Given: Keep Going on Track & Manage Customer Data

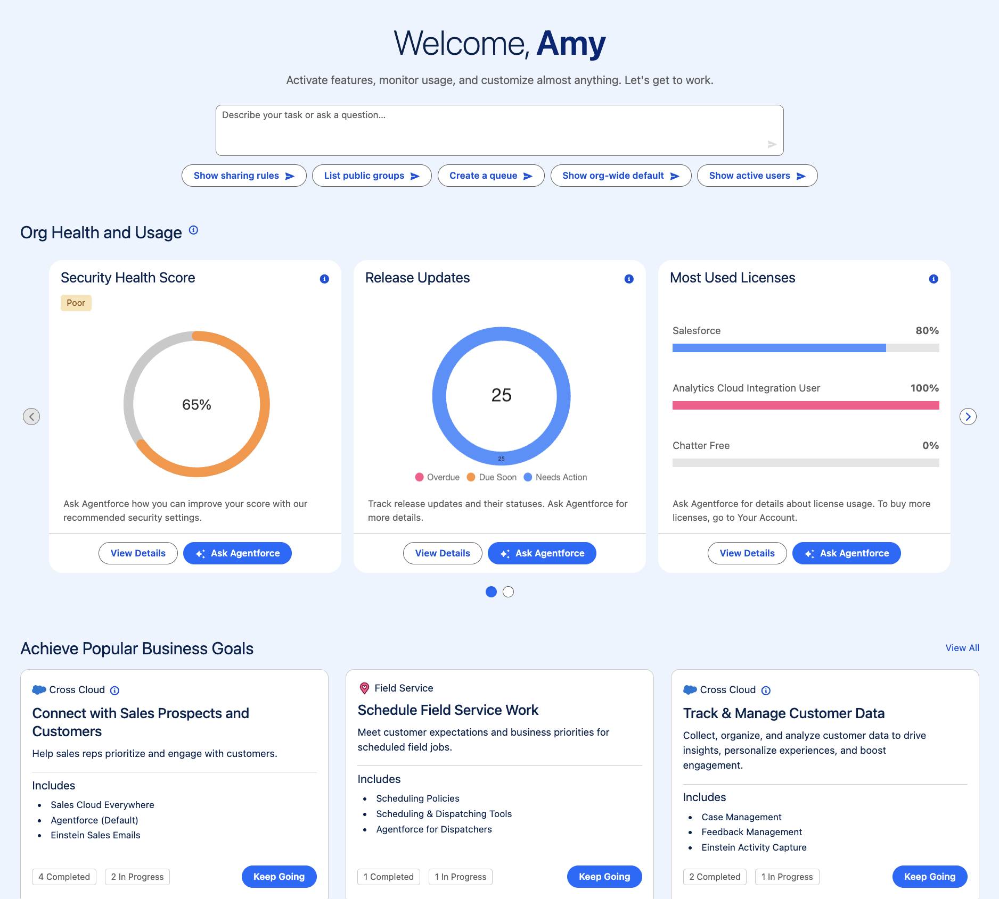Looking at the screenshot, I should (930, 877).
